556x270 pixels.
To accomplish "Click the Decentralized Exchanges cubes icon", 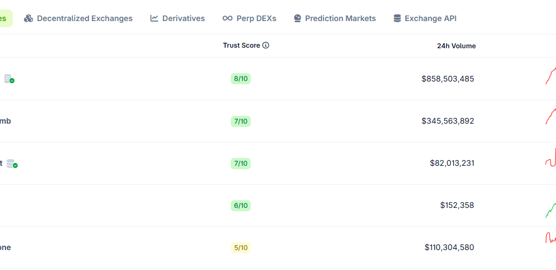I will click(x=28, y=18).
